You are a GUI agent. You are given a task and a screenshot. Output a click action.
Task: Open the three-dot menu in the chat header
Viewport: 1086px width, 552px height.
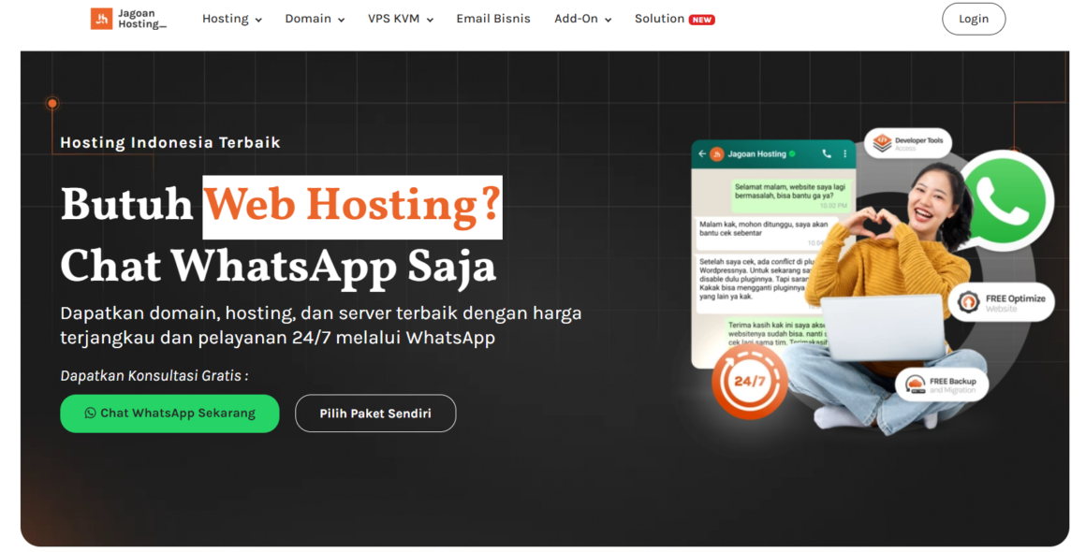[x=845, y=153]
